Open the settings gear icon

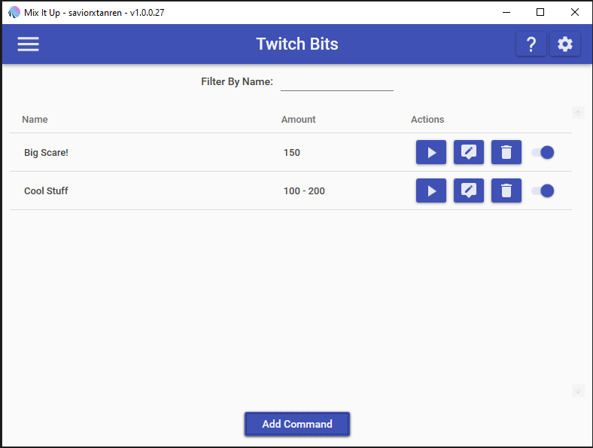(565, 44)
